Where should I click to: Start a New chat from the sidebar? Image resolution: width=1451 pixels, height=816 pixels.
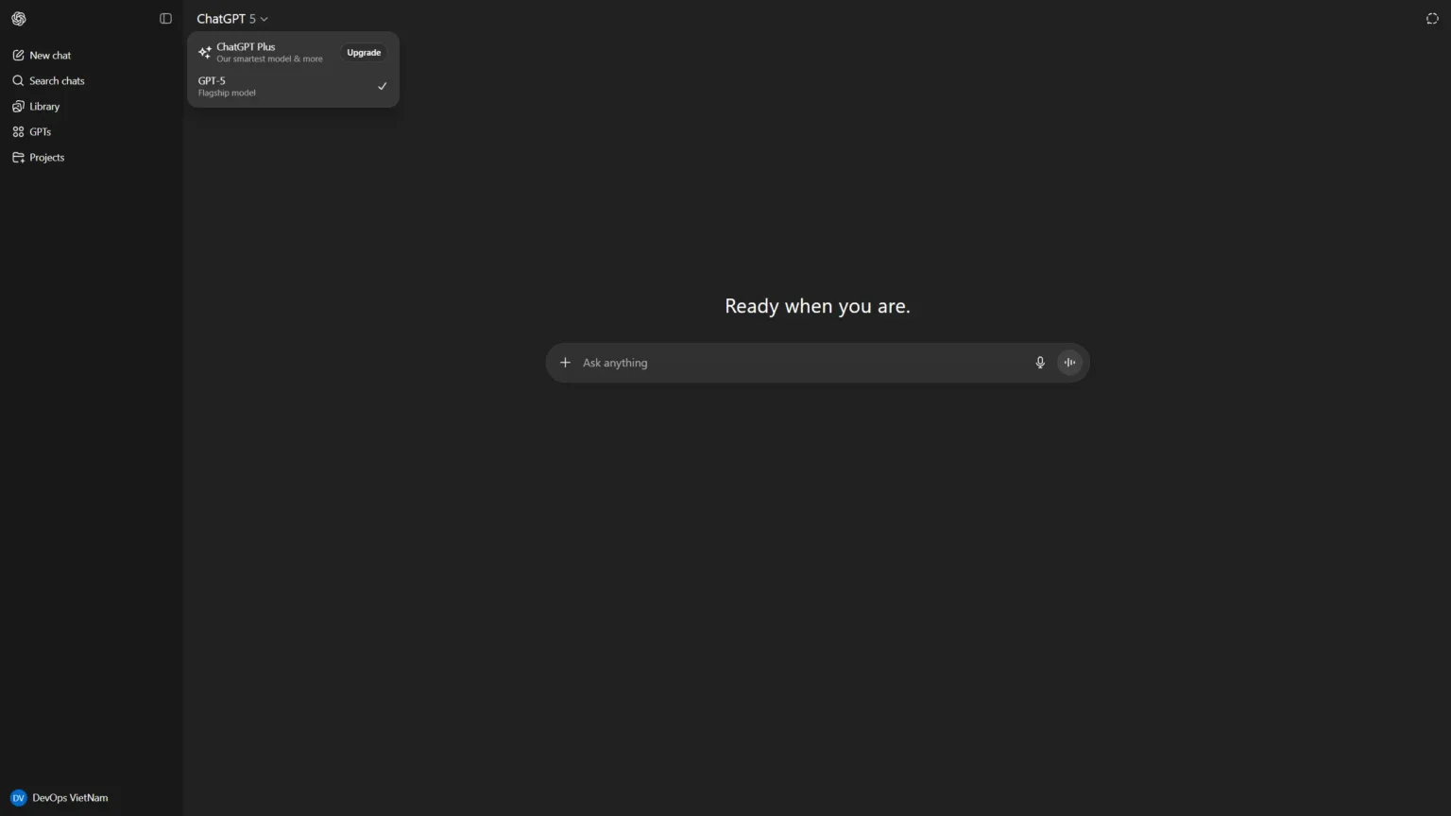pos(50,56)
